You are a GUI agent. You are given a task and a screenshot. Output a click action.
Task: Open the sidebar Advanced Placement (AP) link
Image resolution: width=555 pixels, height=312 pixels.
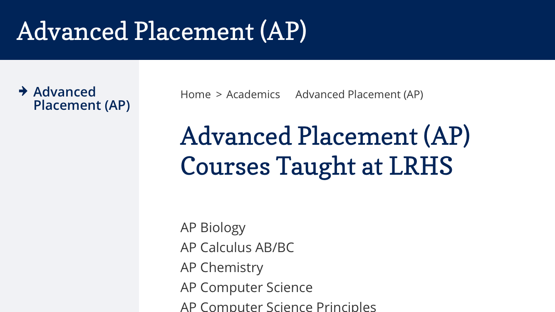pyautogui.click(x=82, y=98)
